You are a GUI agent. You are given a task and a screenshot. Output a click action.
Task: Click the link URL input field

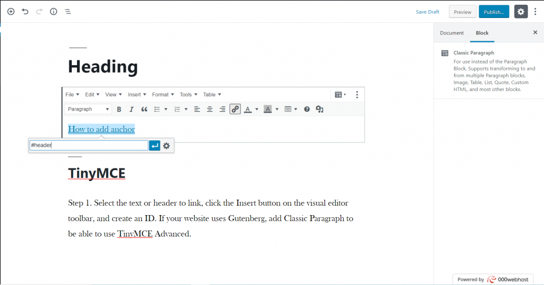(x=89, y=145)
